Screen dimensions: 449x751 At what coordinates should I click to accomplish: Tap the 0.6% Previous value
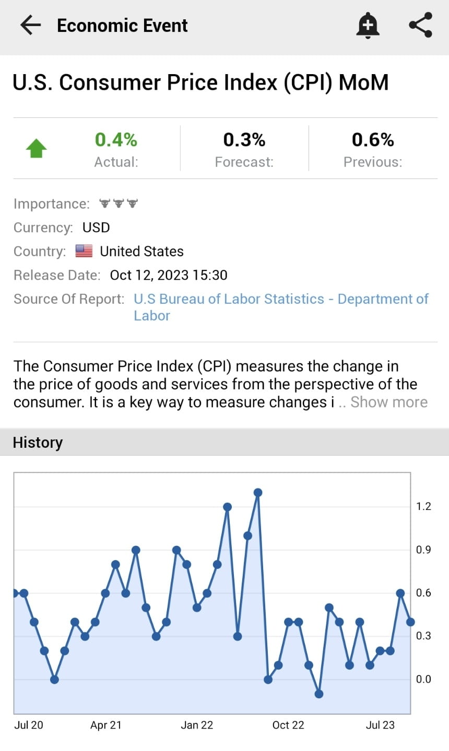(373, 139)
